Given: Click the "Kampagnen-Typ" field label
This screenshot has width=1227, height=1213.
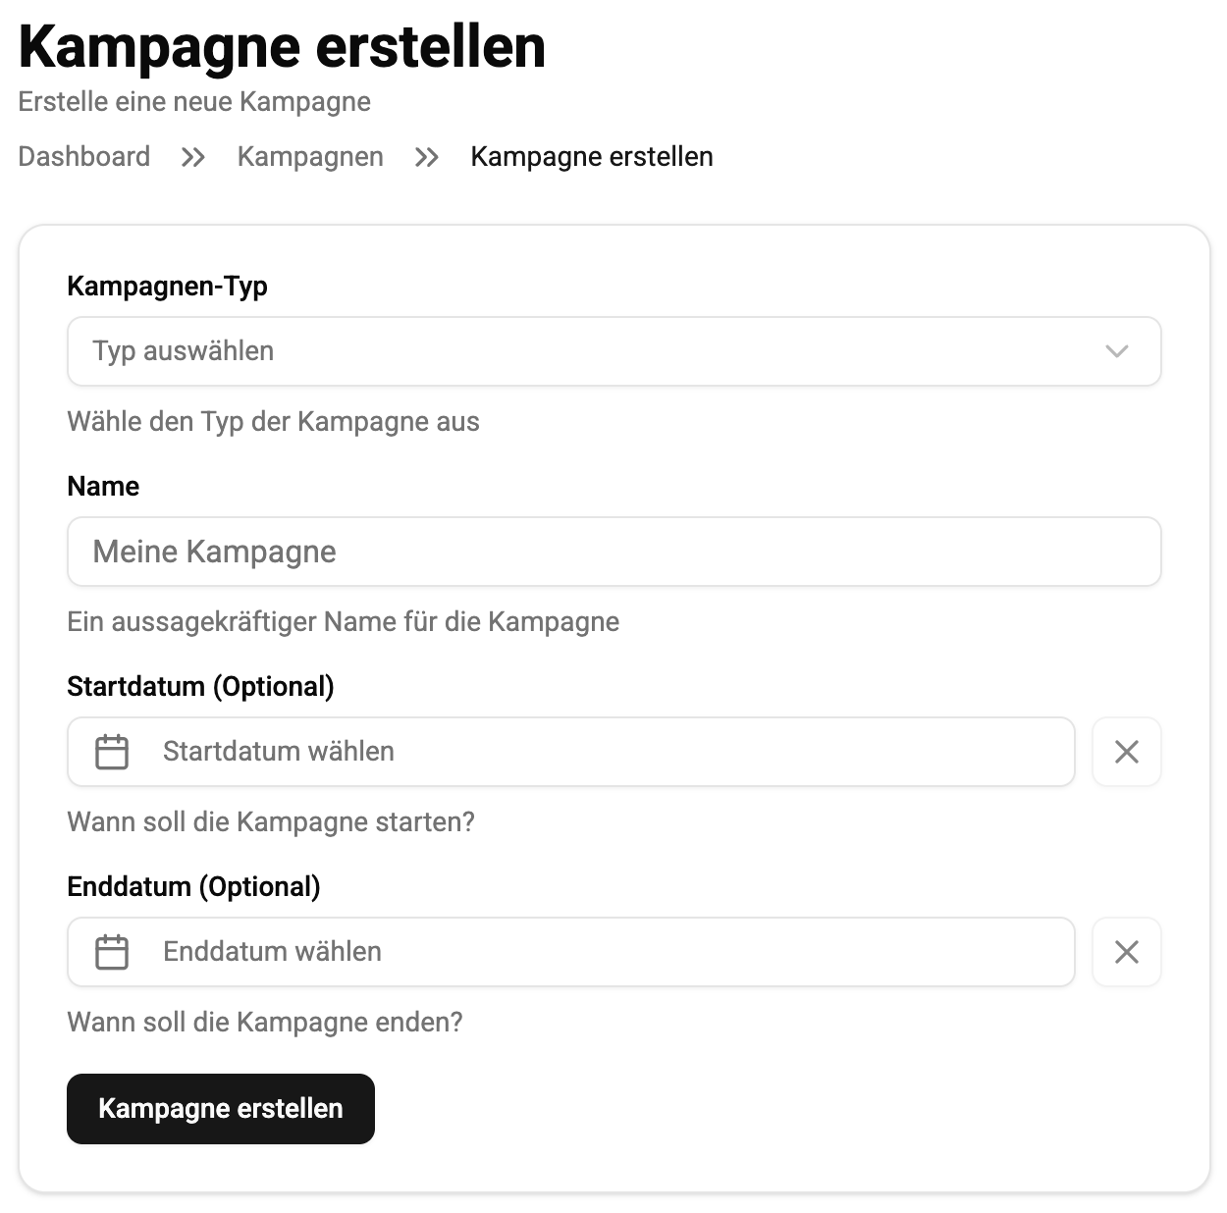Looking at the screenshot, I should click(x=167, y=287).
